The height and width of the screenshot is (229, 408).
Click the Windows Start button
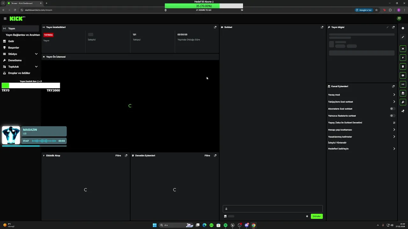pyautogui.click(x=155, y=225)
